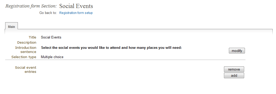Click the Social event entries label
Screen dimensions: 276x94
pos(26,69)
